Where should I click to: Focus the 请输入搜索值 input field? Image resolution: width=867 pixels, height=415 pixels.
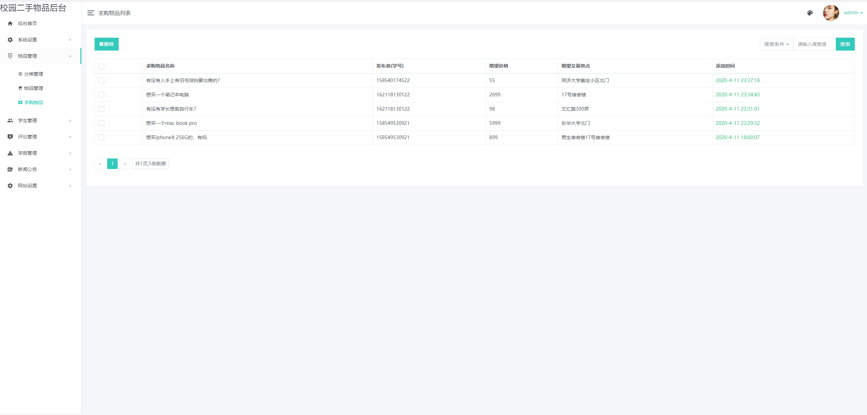[814, 44]
